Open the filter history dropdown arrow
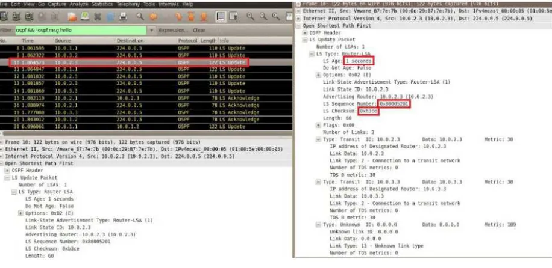This screenshot has height=268, width=552. (151, 31)
